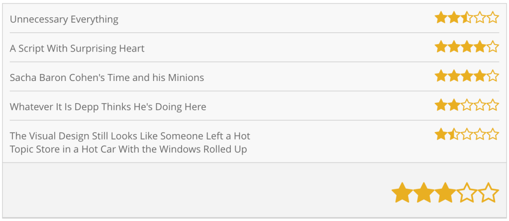Click the third large filled star in overall rating
Image resolution: width=509 pixels, height=221 pixels.
point(445,193)
